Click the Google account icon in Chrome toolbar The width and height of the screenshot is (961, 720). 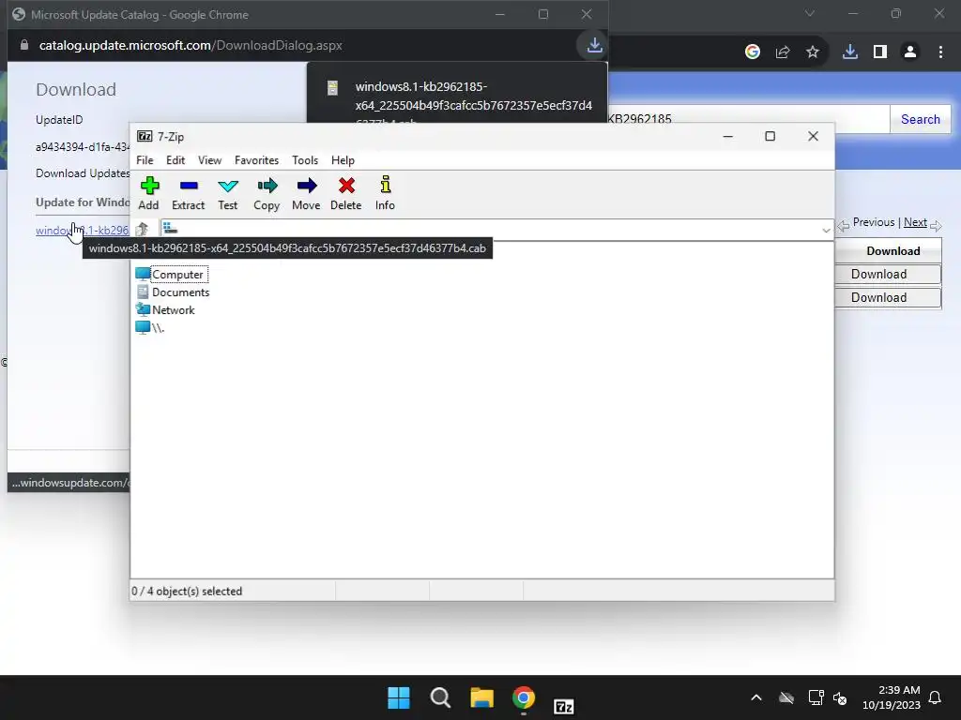coord(752,52)
